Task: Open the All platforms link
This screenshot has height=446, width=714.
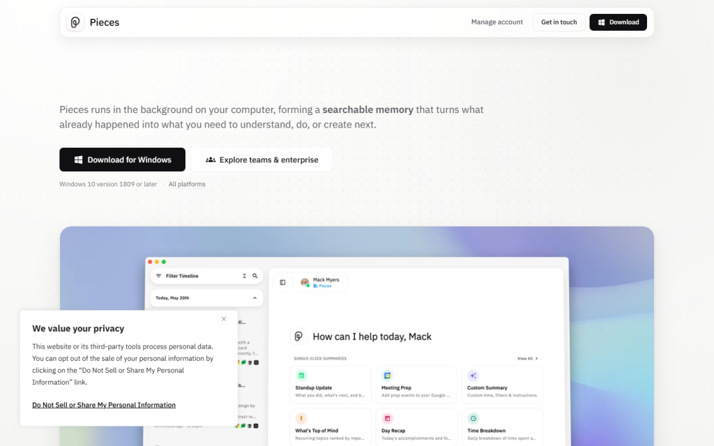Action: click(187, 184)
